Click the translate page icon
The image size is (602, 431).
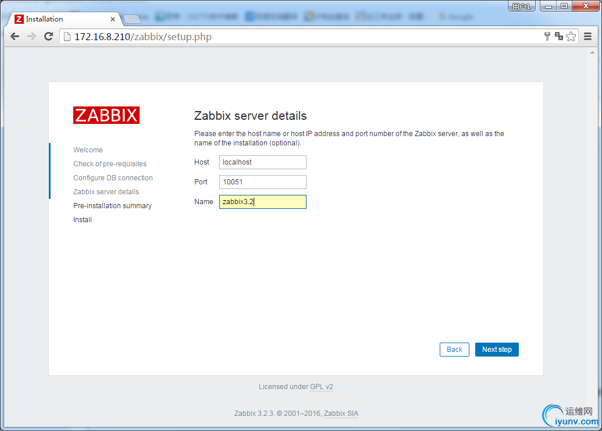[x=559, y=37]
